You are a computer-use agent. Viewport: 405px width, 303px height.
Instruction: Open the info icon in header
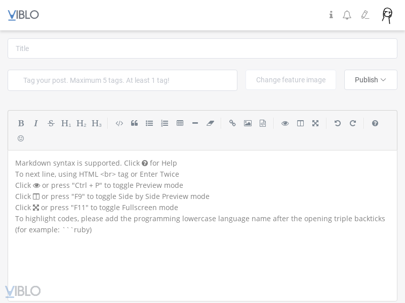(331, 15)
